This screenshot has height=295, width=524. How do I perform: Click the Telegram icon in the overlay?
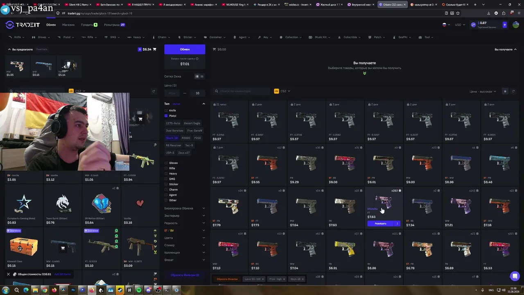(x=5, y=9)
